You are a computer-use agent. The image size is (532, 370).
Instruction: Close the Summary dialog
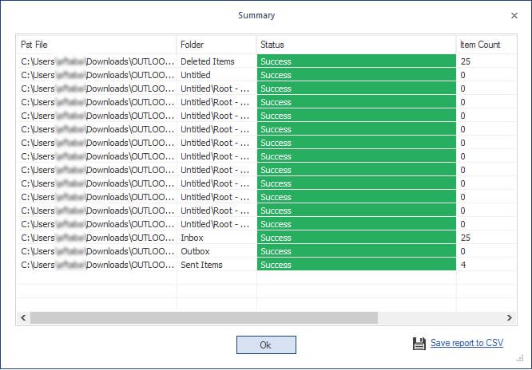click(514, 16)
